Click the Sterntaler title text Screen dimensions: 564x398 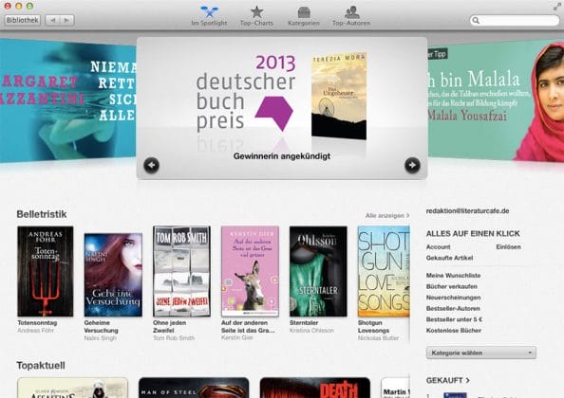304,322
